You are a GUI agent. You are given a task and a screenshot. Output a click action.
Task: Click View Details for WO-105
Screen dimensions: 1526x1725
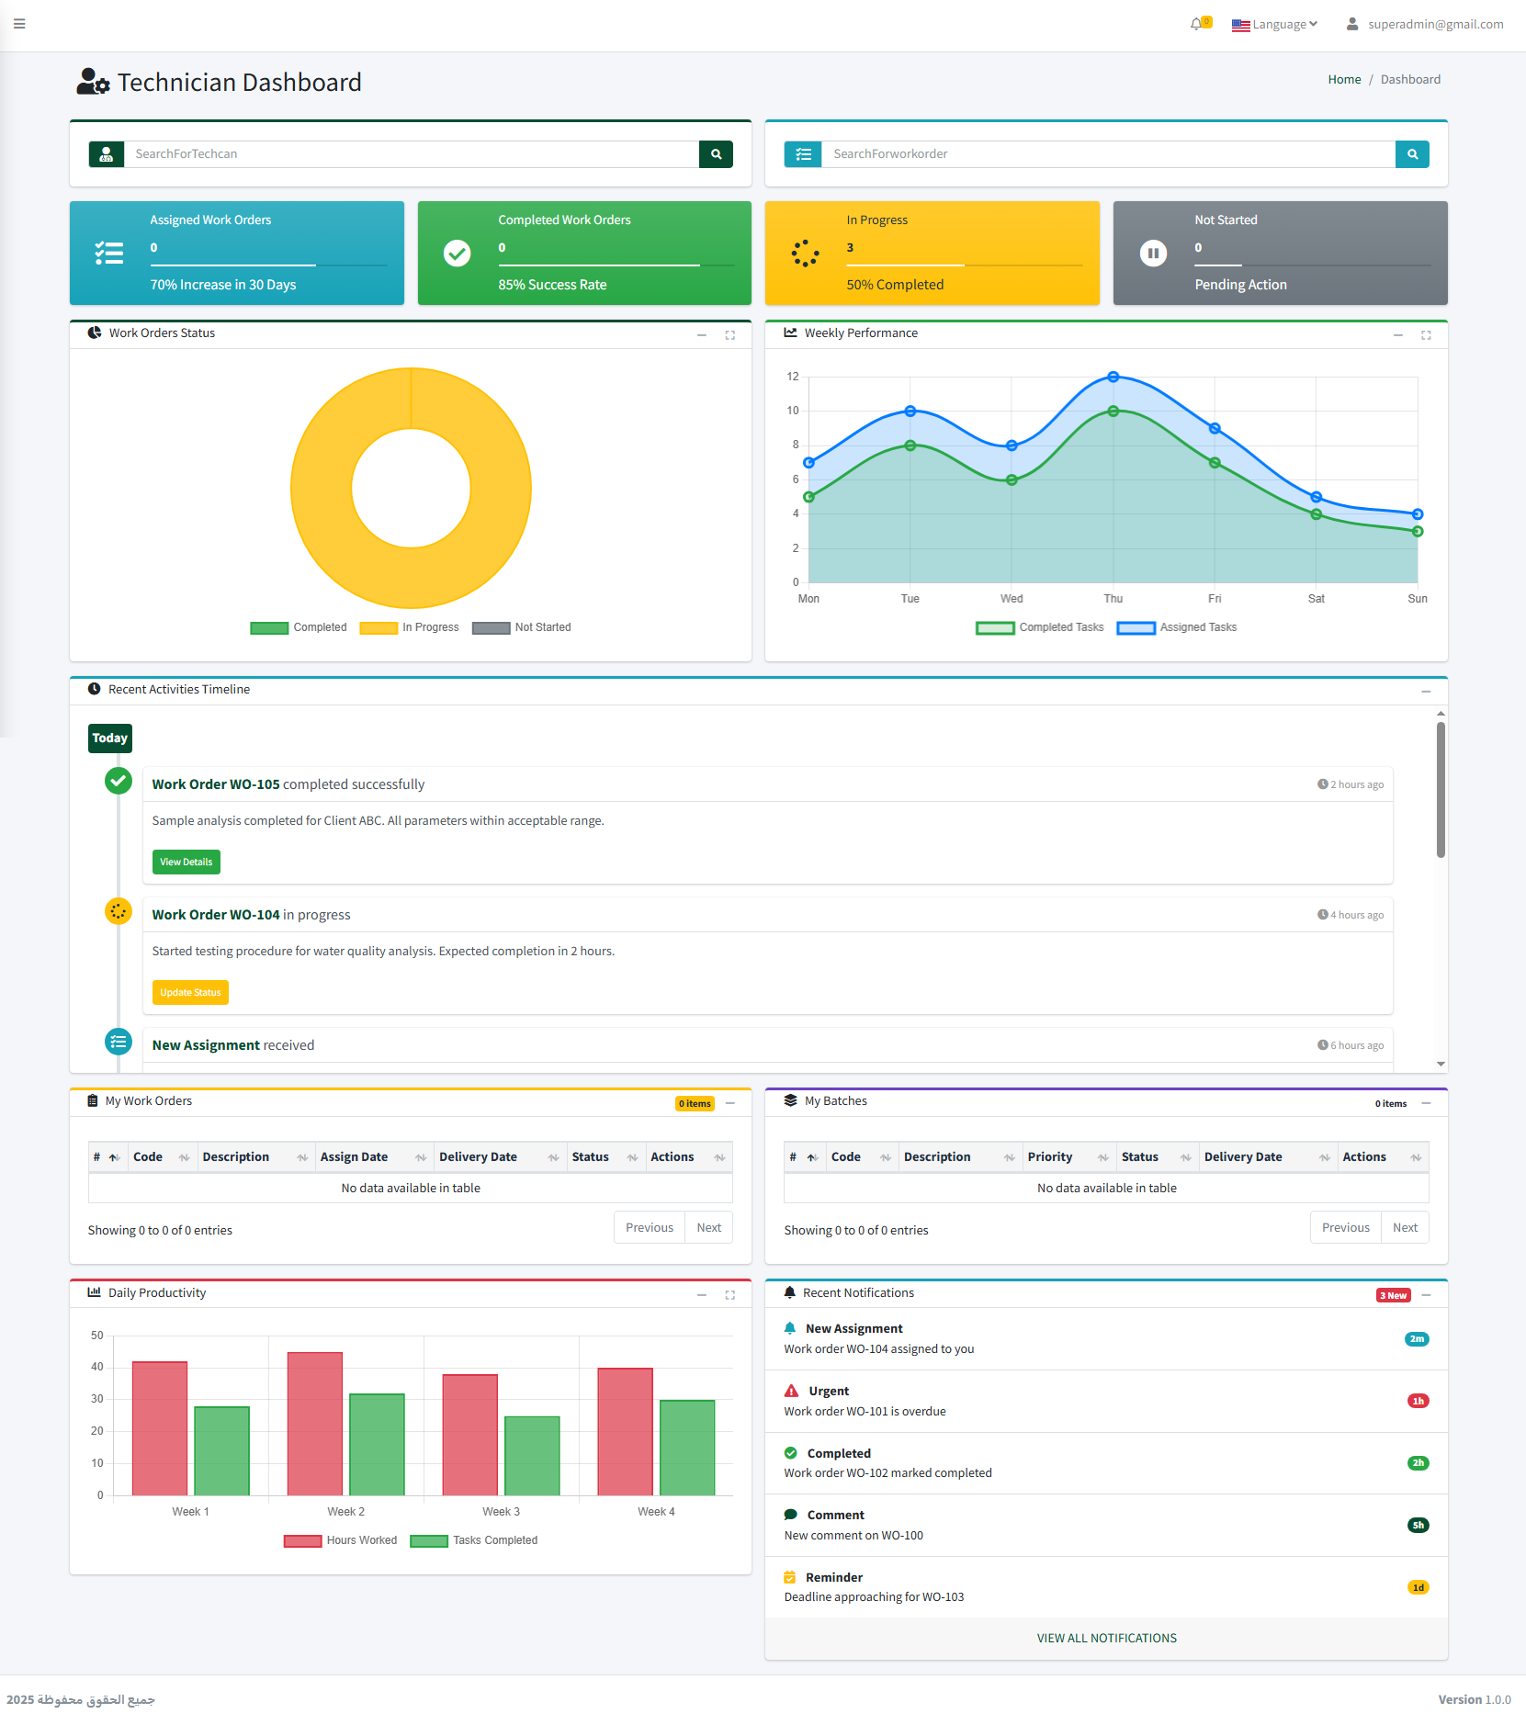tap(187, 862)
